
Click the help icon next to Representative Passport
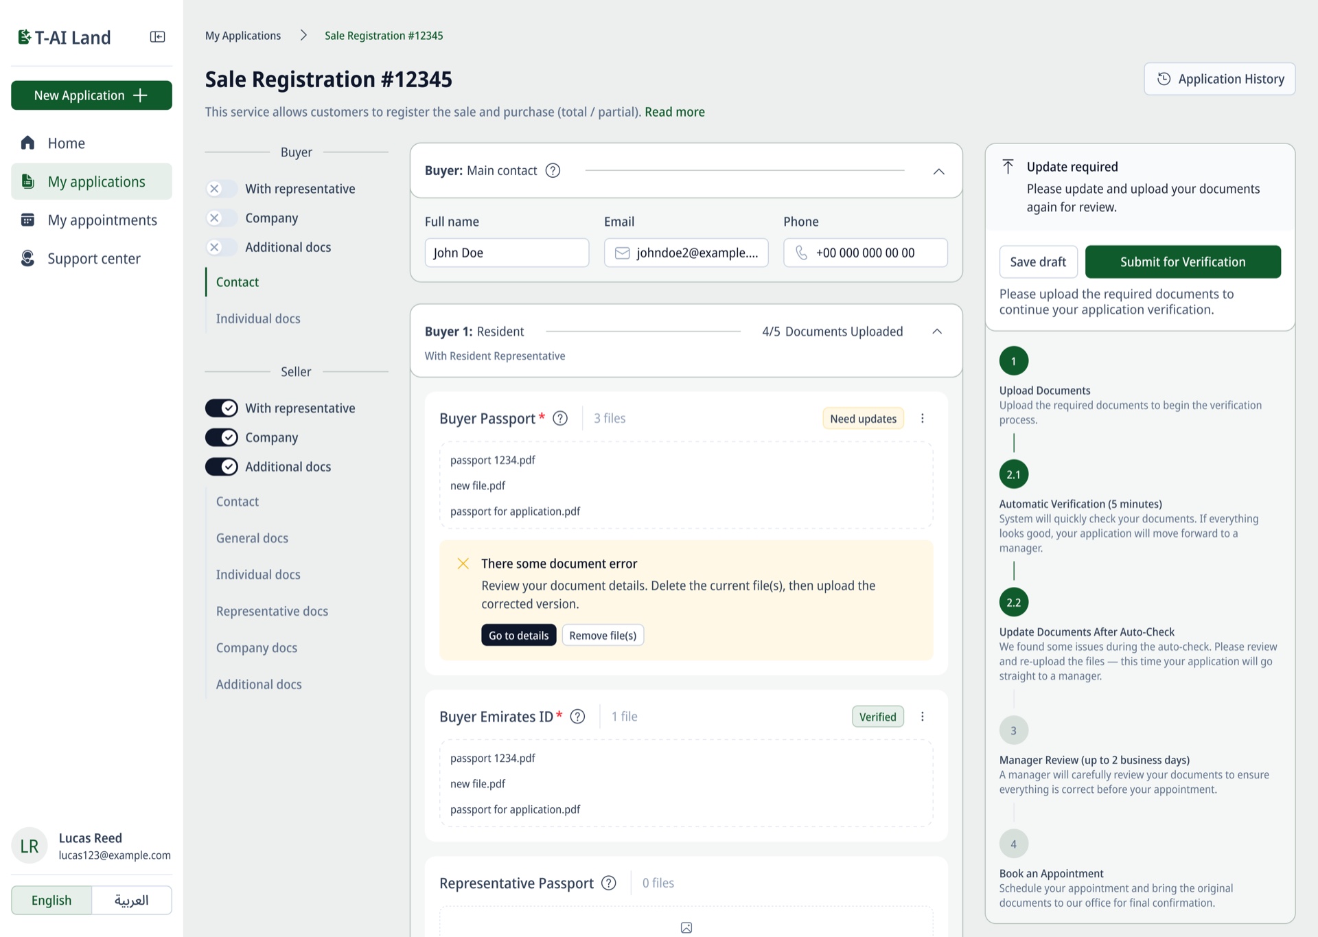pyautogui.click(x=609, y=883)
